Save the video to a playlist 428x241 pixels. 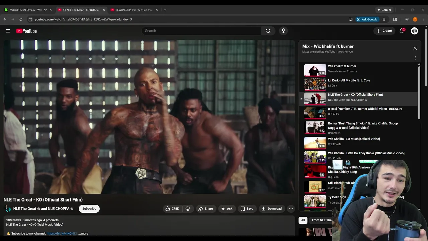pos(247,209)
